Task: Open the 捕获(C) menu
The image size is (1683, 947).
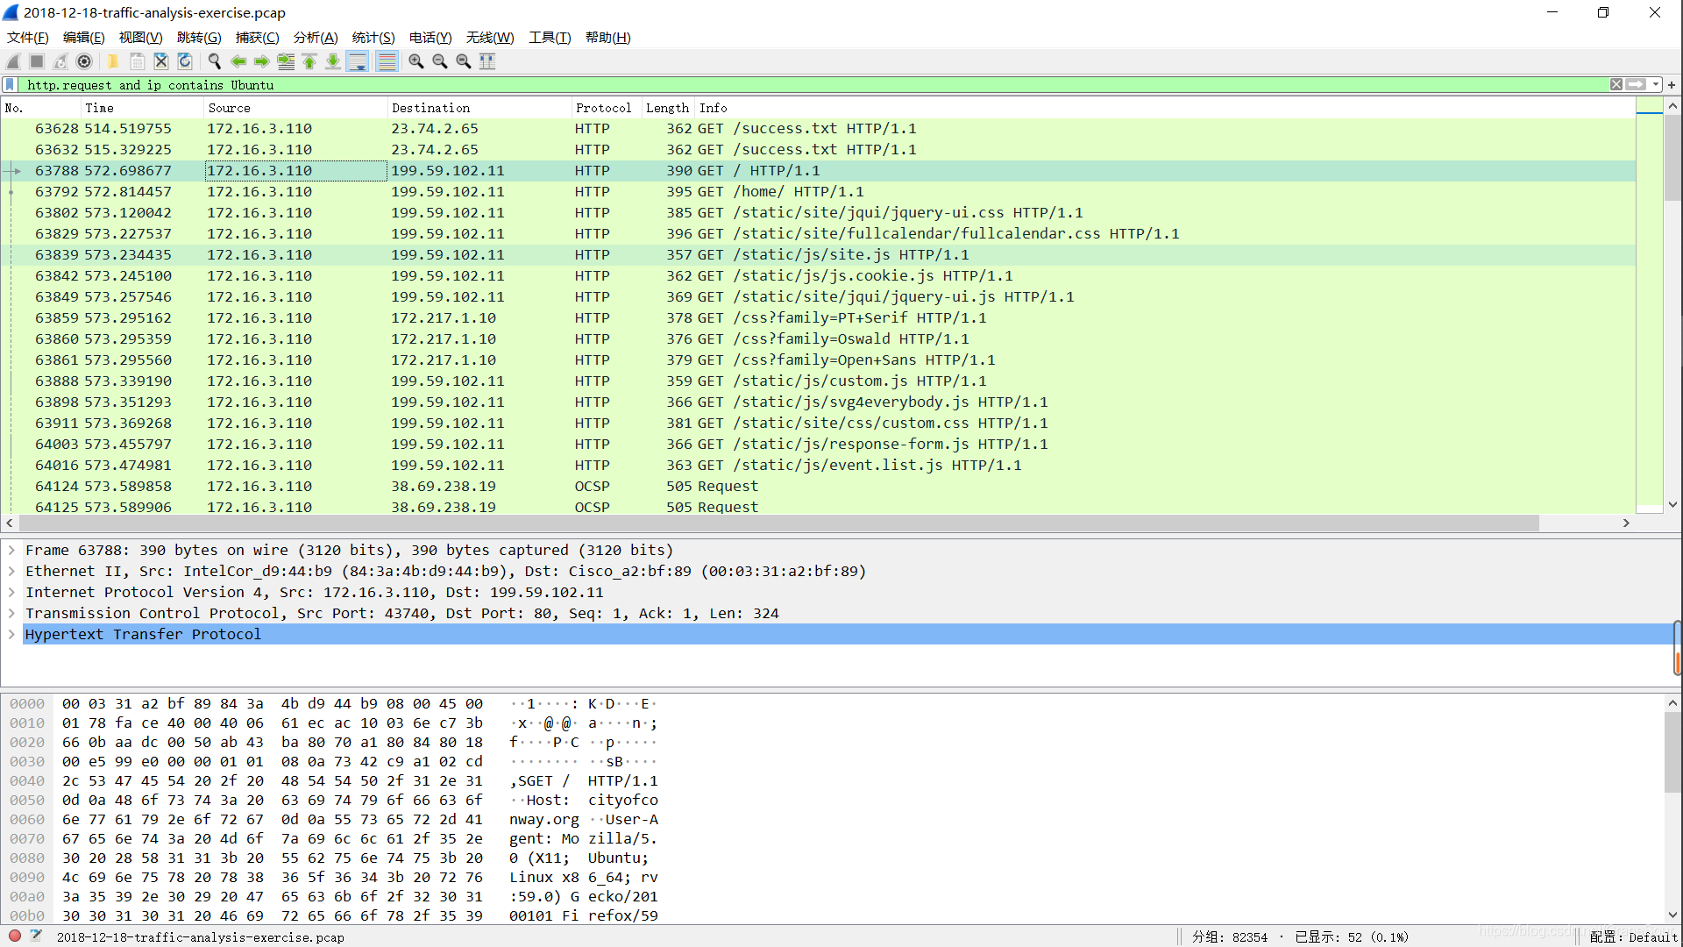Action: (258, 38)
